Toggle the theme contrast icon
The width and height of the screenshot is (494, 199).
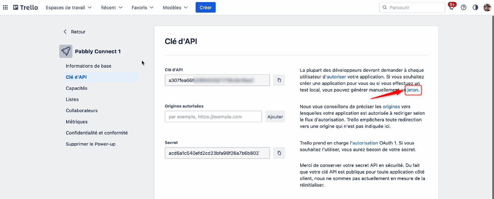[x=475, y=7]
